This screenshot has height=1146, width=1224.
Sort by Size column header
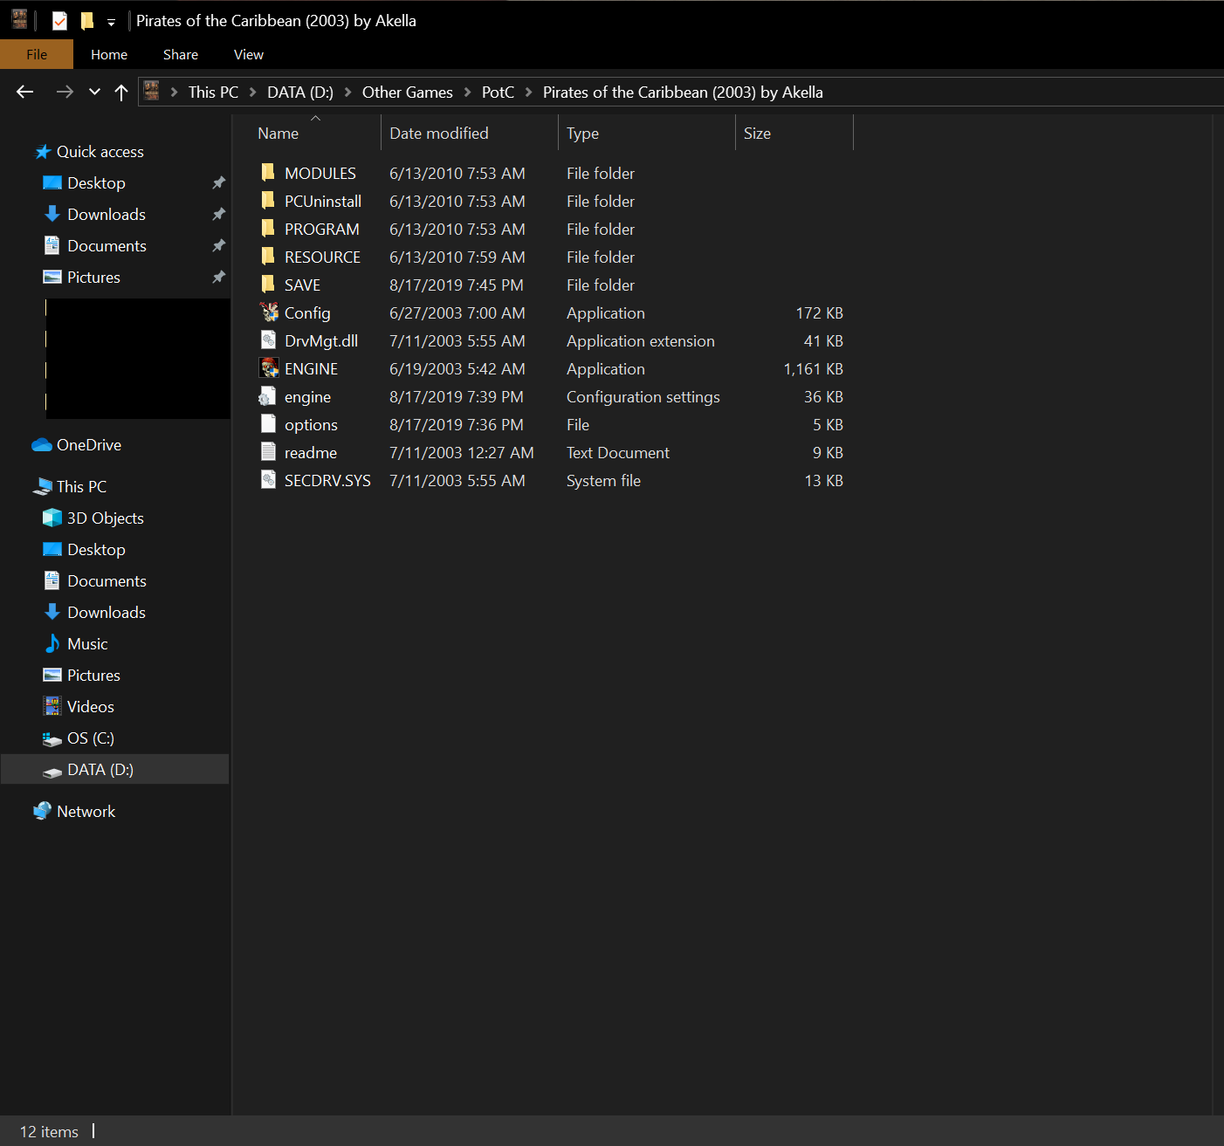794,133
